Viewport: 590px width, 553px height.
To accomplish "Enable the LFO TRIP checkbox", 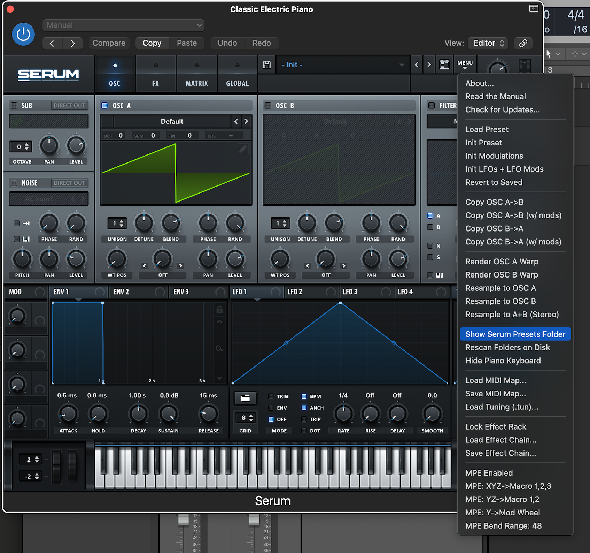I will click(304, 419).
